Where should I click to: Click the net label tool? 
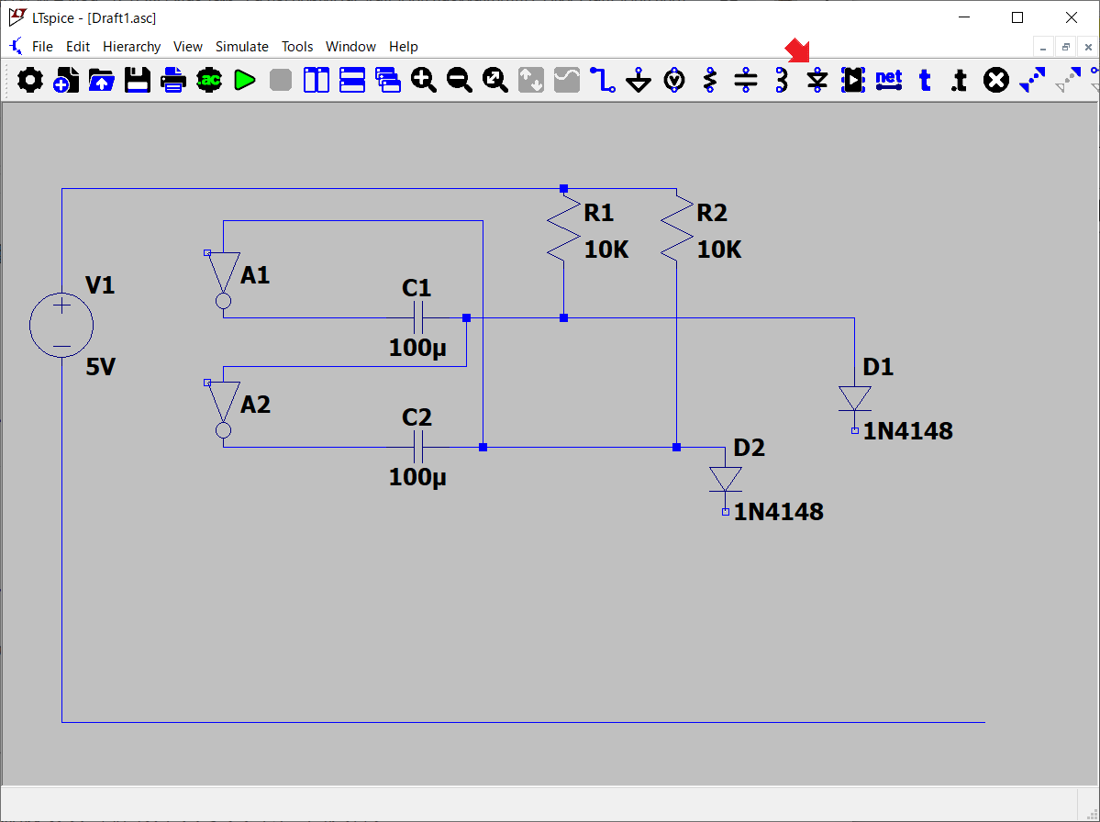tap(889, 81)
